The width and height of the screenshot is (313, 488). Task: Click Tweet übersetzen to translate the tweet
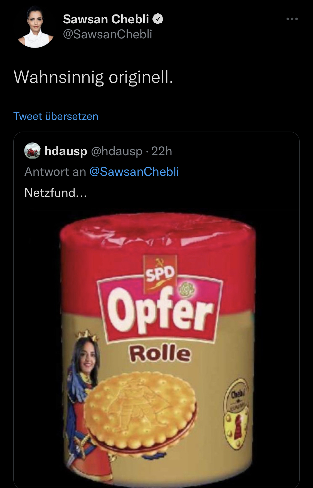coord(56,116)
